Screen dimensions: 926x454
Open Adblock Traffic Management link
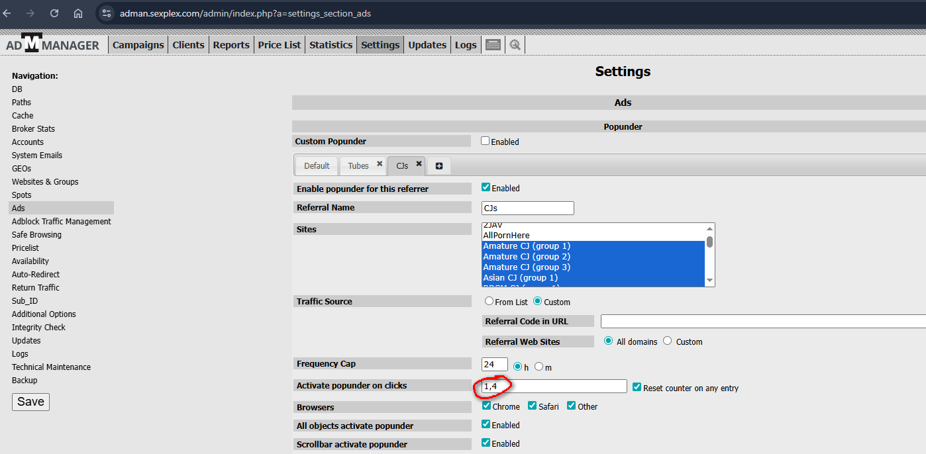[x=62, y=221]
